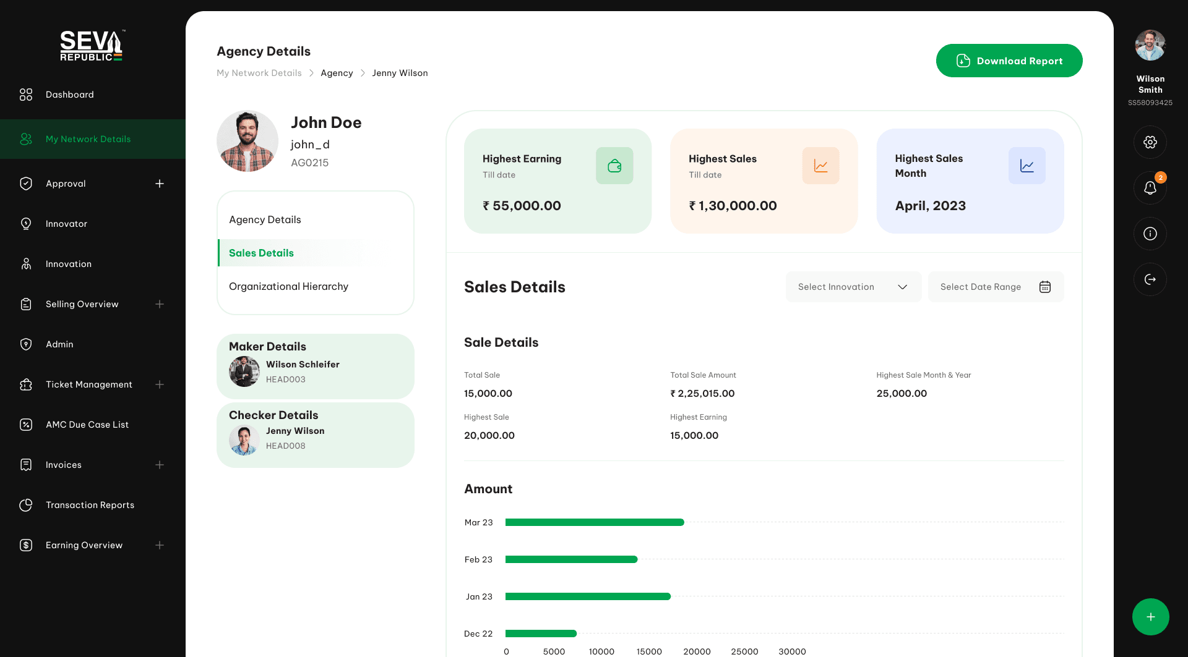Click the Download Report button
Screen dimensions: 1188x657
1009,61
